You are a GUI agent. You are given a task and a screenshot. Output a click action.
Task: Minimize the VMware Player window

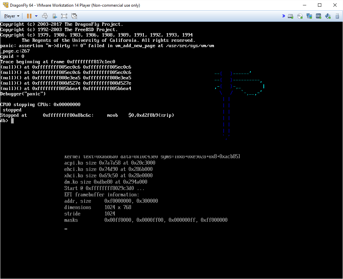[x=304, y=5]
